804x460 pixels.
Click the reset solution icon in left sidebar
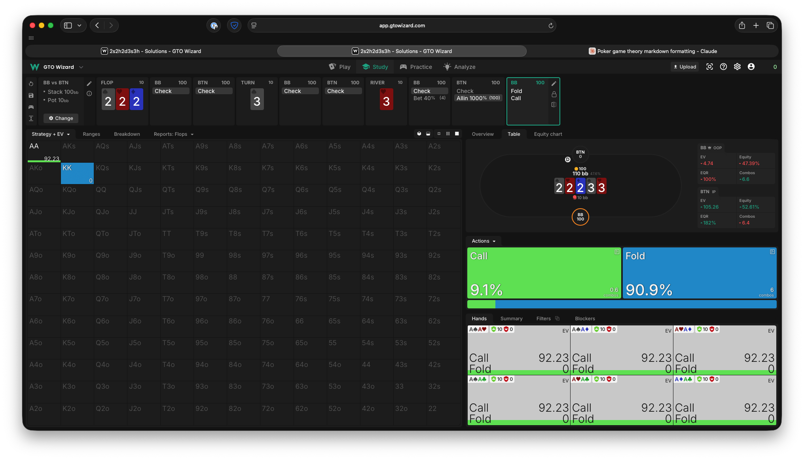coord(31,84)
